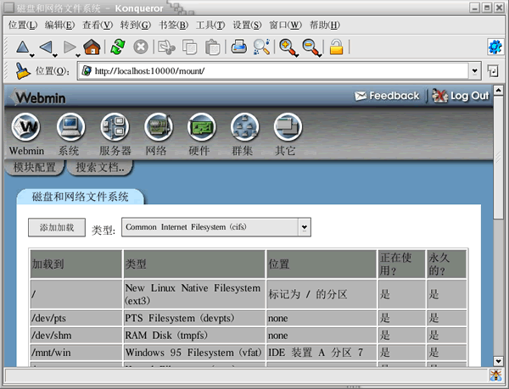Click the vertical scrollbar down arrow
This screenshot has width=509, height=389.
tap(498, 361)
